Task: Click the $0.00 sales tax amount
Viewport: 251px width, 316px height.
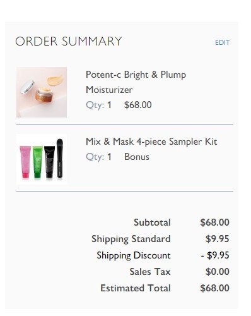Action: pos(218,272)
